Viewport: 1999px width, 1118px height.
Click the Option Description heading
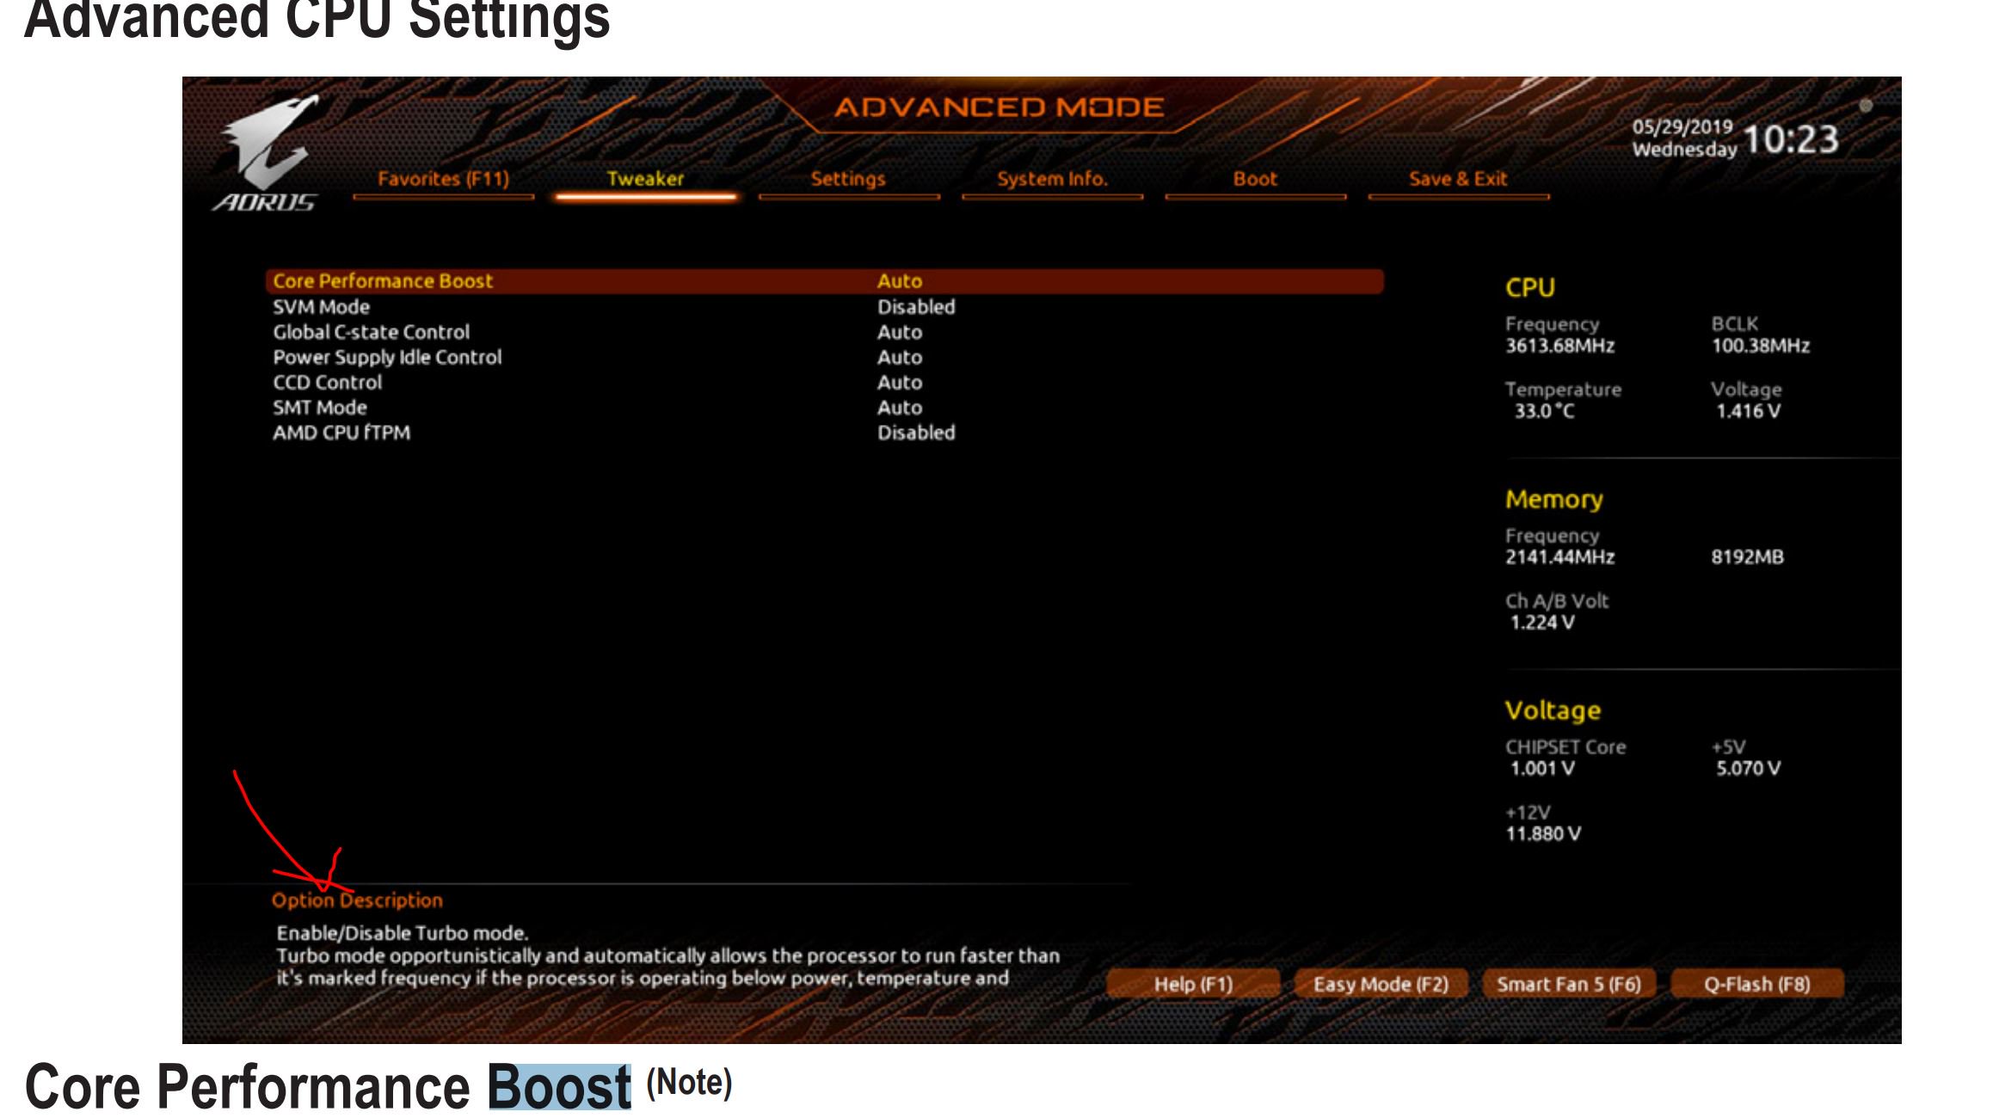[x=357, y=900]
